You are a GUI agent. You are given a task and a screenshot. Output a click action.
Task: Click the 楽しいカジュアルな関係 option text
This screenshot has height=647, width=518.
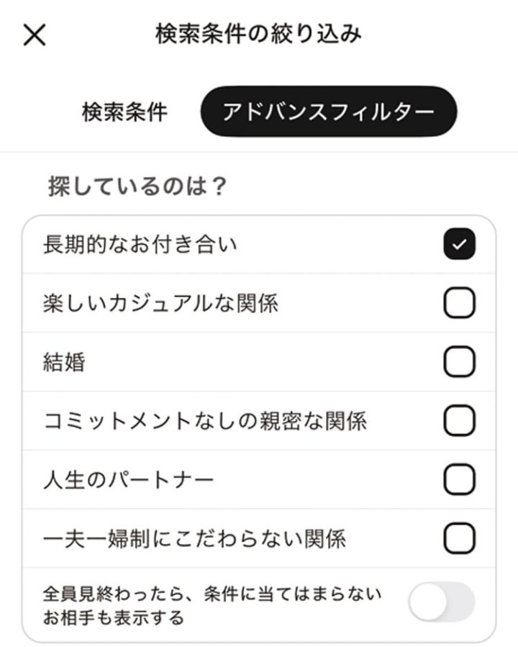click(160, 304)
